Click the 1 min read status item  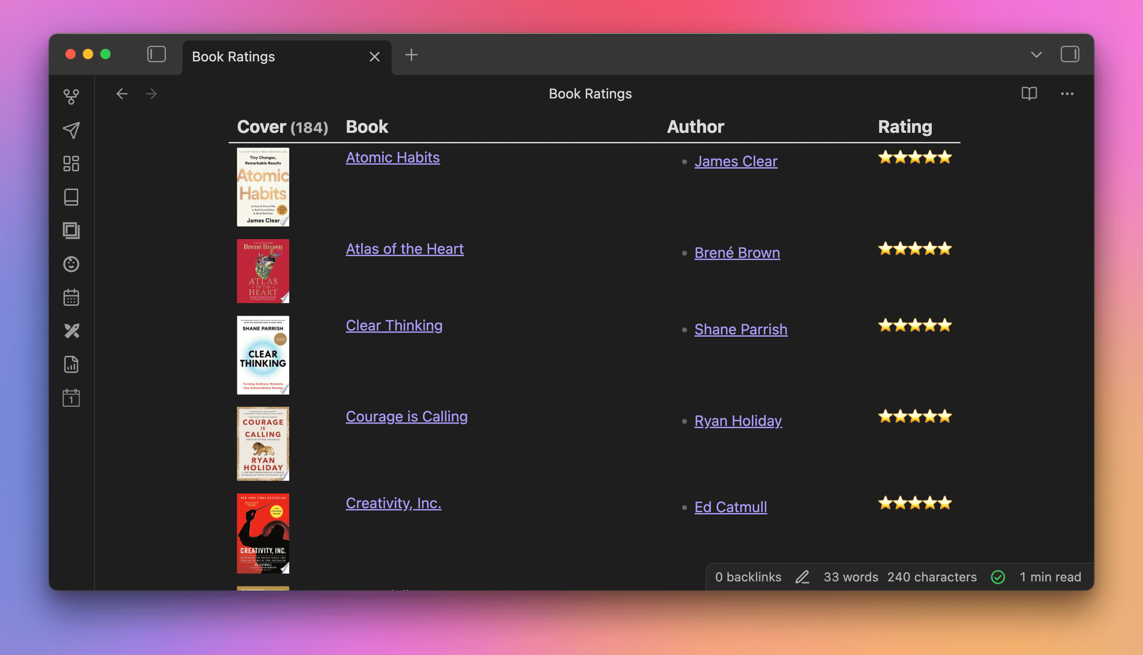1050,577
